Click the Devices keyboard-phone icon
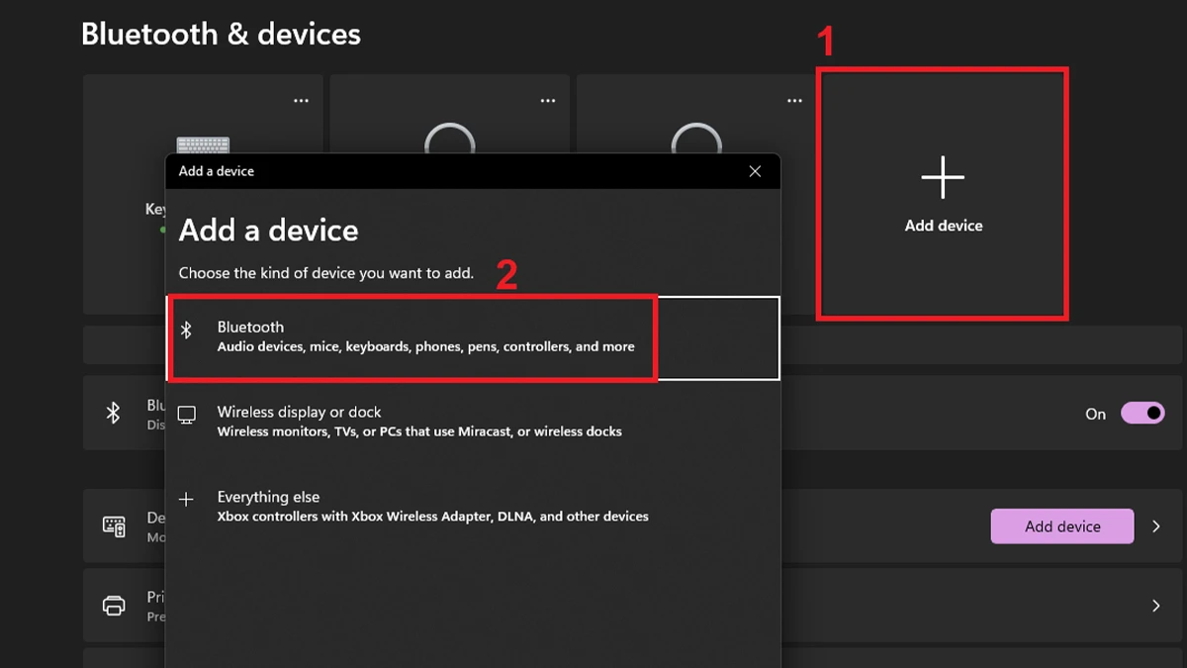This screenshot has width=1187, height=668. coord(114,526)
